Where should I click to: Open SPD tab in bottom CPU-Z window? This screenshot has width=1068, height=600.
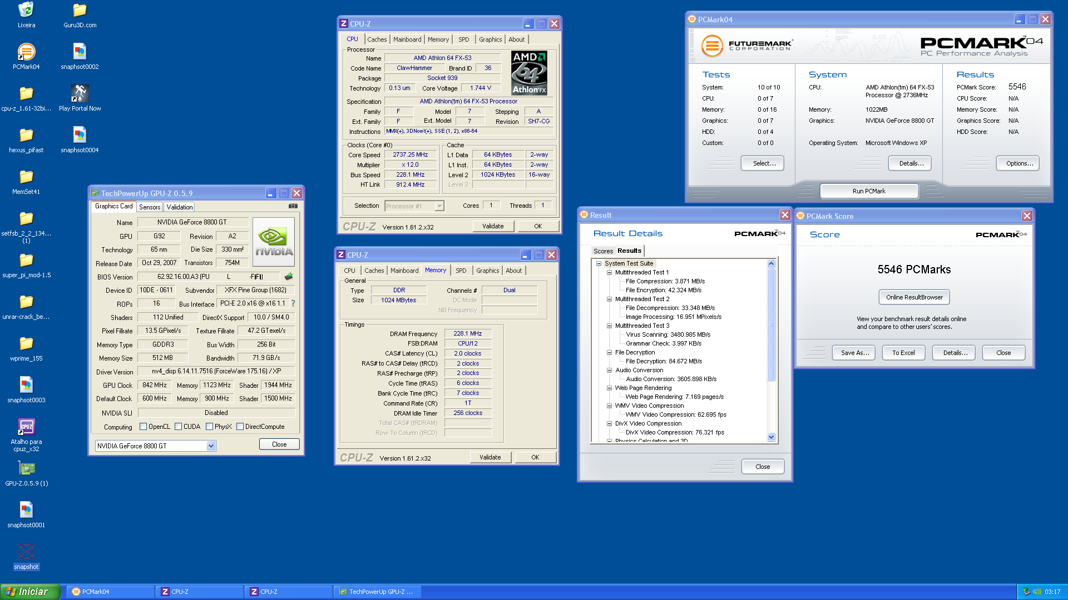tap(461, 271)
